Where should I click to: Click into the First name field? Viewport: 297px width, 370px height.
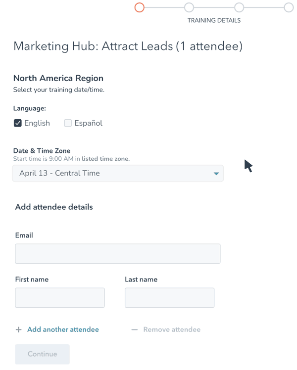click(x=60, y=298)
